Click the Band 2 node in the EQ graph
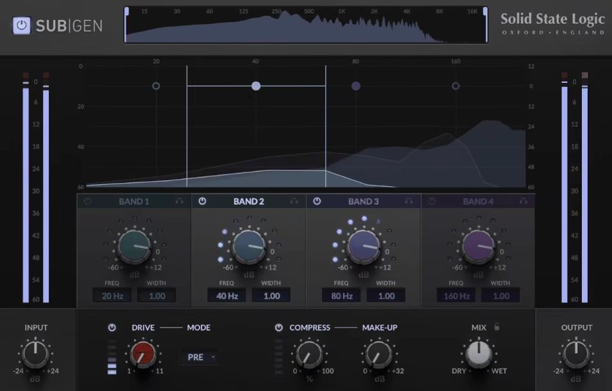Image resolution: width=612 pixels, height=391 pixels. (256, 85)
